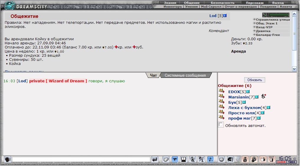
Task: Click the injury icon beside Marsianin
Action: [x=264, y=96]
